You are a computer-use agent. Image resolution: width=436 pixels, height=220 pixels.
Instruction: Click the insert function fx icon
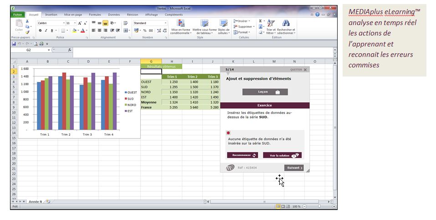(70, 50)
